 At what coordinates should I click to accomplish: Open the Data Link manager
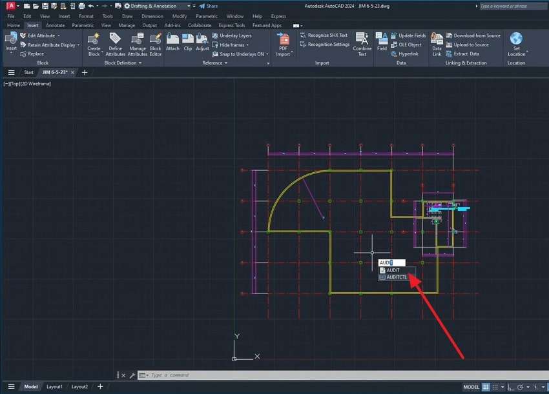pyautogui.click(x=437, y=44)
